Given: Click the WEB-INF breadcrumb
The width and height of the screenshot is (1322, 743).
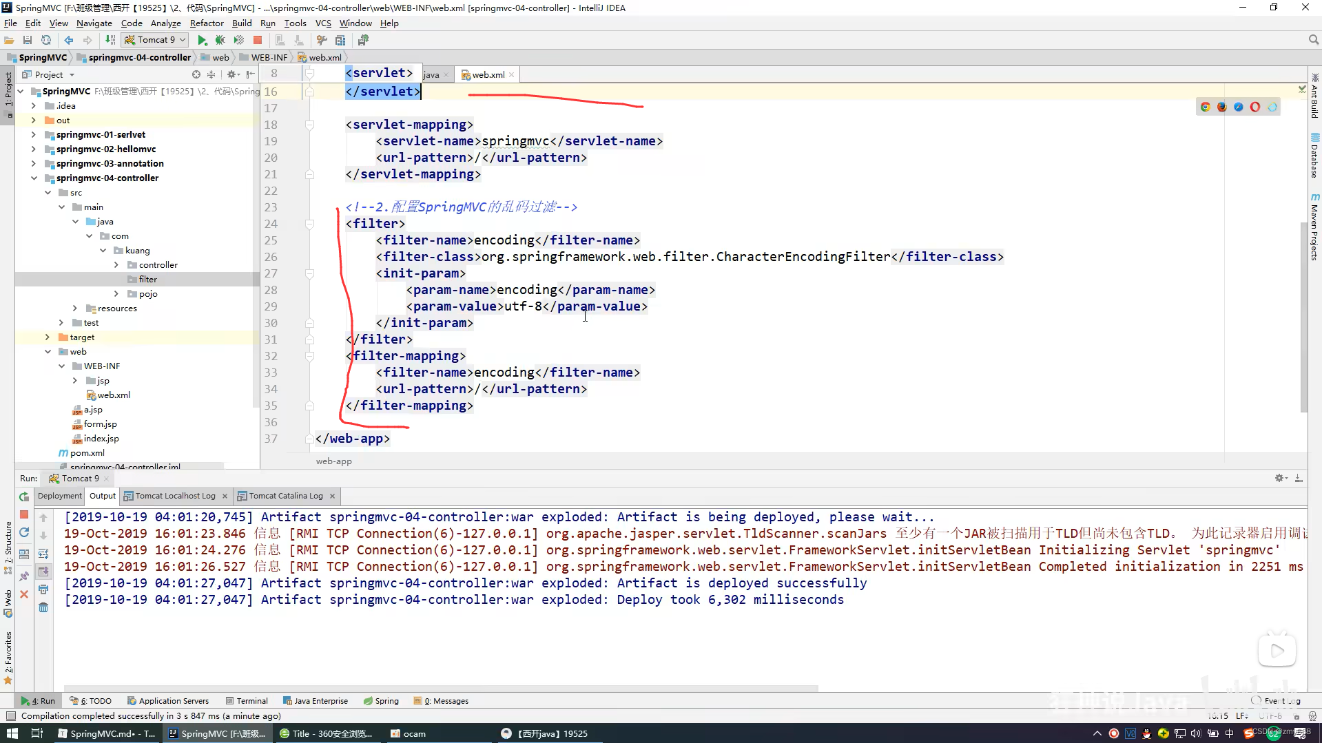Looking at the screenshot, I should pyautogui.click(x=264, y=58).
